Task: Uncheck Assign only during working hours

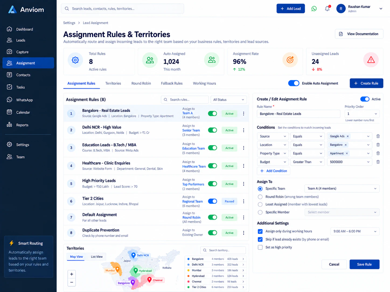Action: pos(260,231)
